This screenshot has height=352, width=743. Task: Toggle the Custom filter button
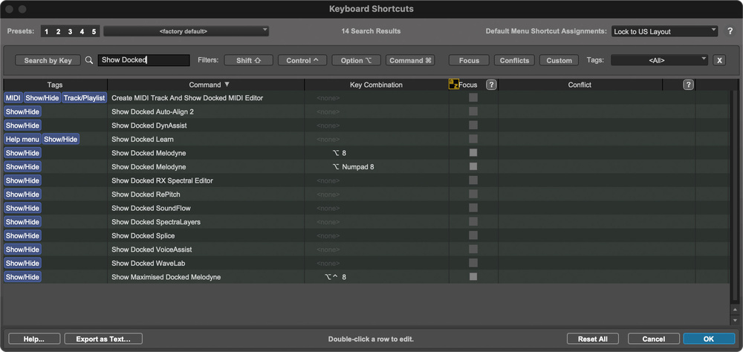coord(559,60)
